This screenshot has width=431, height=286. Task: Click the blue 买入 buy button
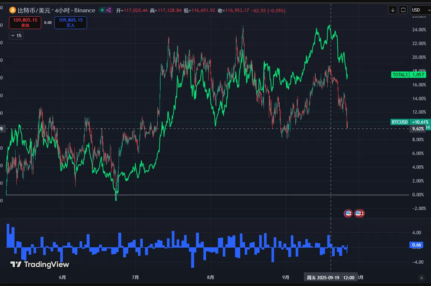pyautogui.click(x=71, y=23)
